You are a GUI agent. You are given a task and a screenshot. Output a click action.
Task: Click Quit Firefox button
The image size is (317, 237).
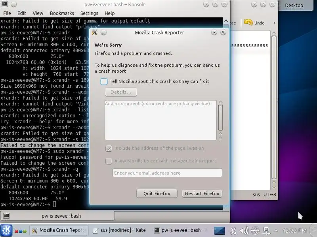157,194
